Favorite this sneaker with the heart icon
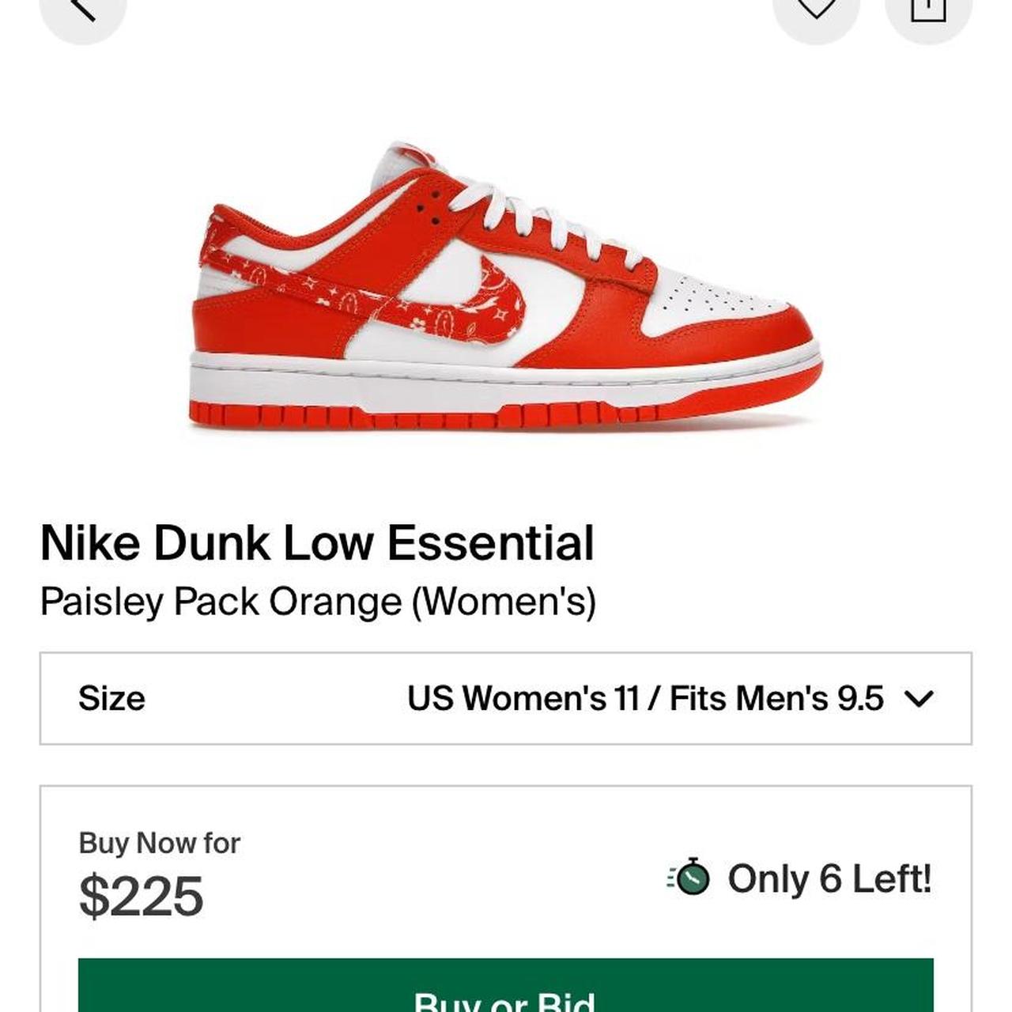 pos(816,8)
